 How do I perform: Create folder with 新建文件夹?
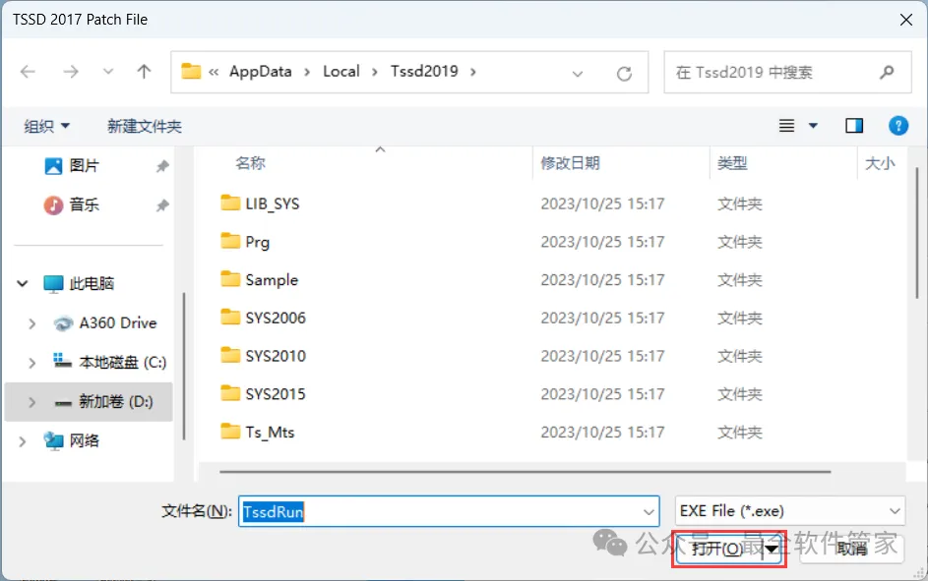(144, 126)
